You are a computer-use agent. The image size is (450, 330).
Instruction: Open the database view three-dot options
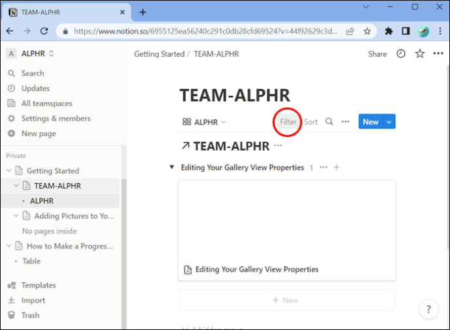pyautogui.click(x=346, y=122)
